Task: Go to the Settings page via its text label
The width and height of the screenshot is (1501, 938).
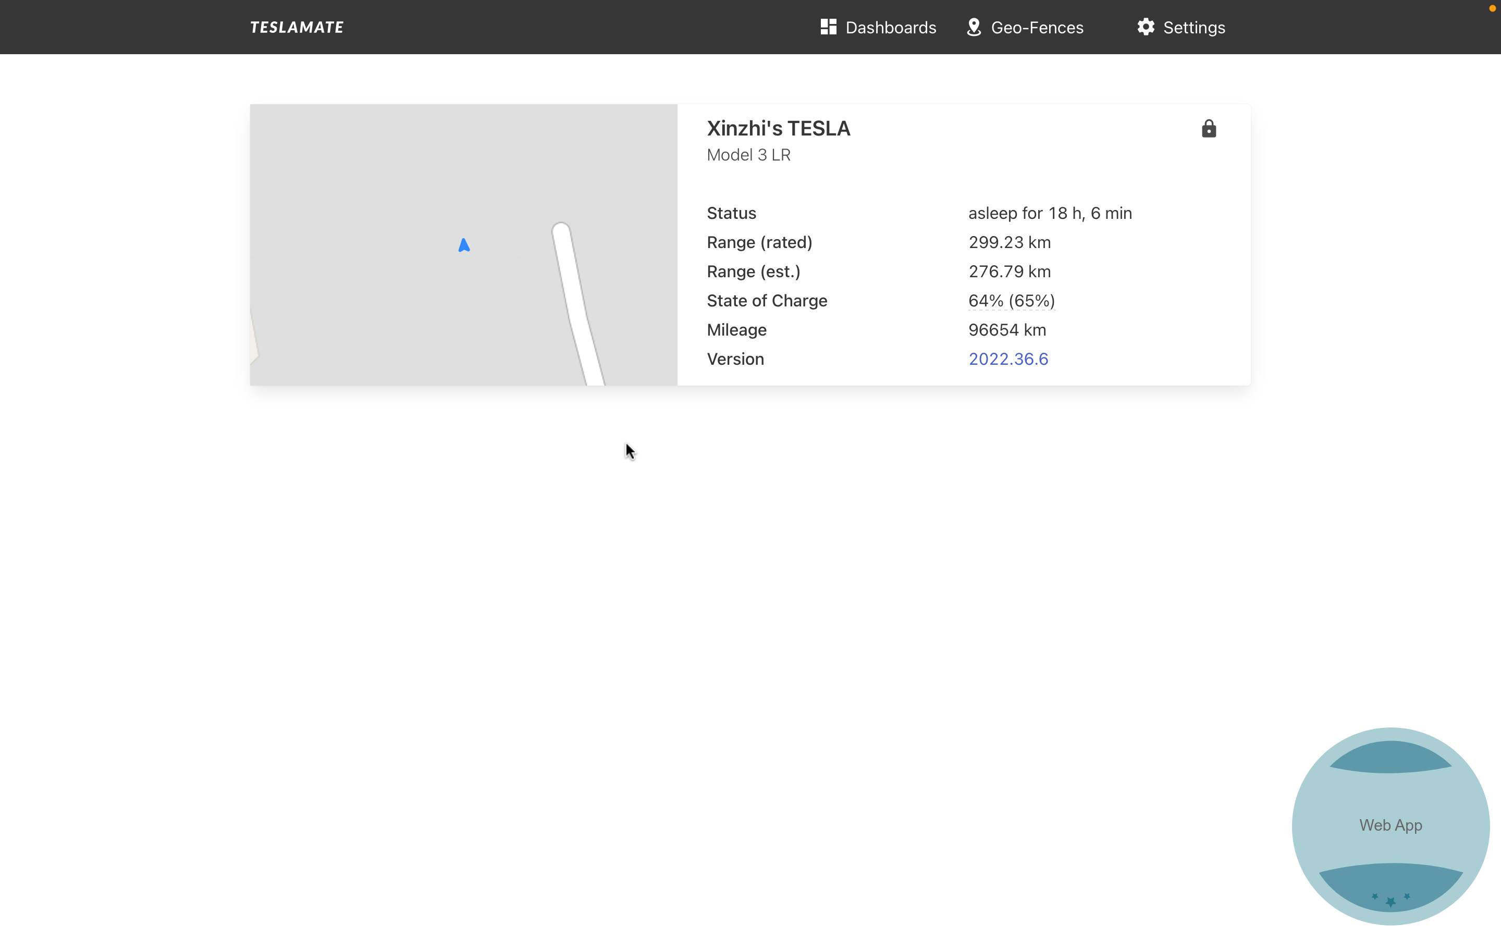Action: coord(1194,28)
